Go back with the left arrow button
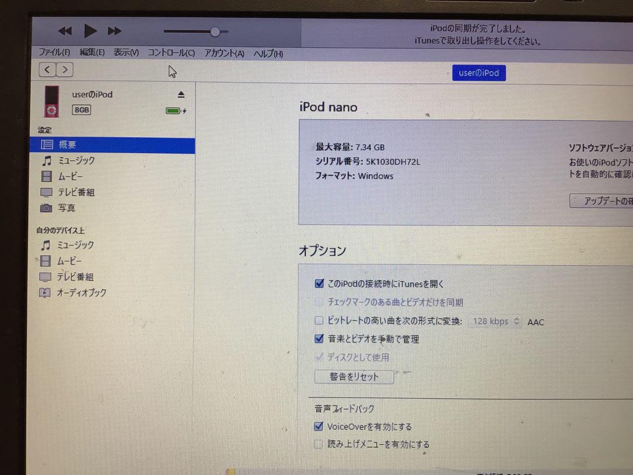 coord(47,69)
